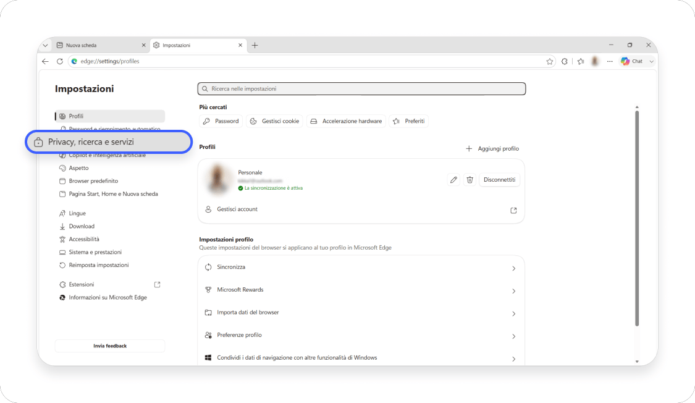Click the Disconnettiti button

(x=500, y=179)
